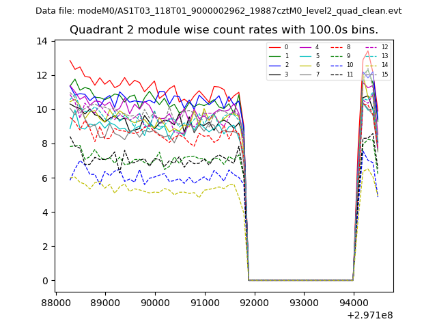Click the y-axis tick label 0
Image resolution: width=437 pixels, height=328 pixels.
[44, 281]
